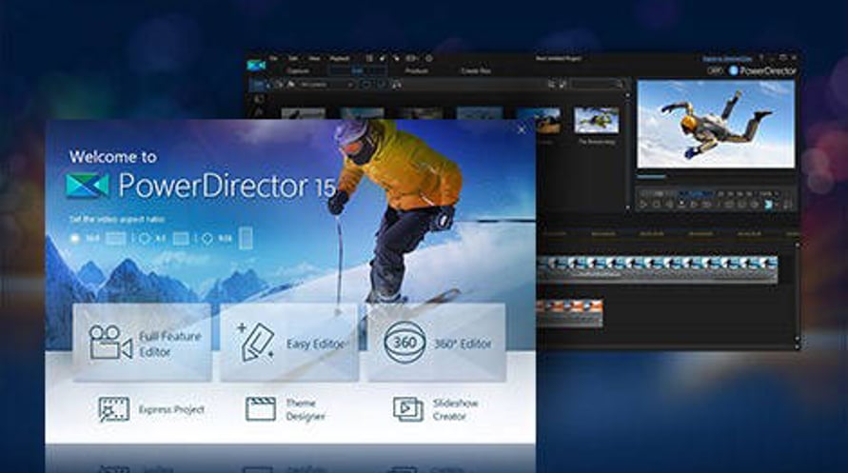848x473 pixels.
Task: Launch the Slideshow Creator
Action: pos(436,409)
